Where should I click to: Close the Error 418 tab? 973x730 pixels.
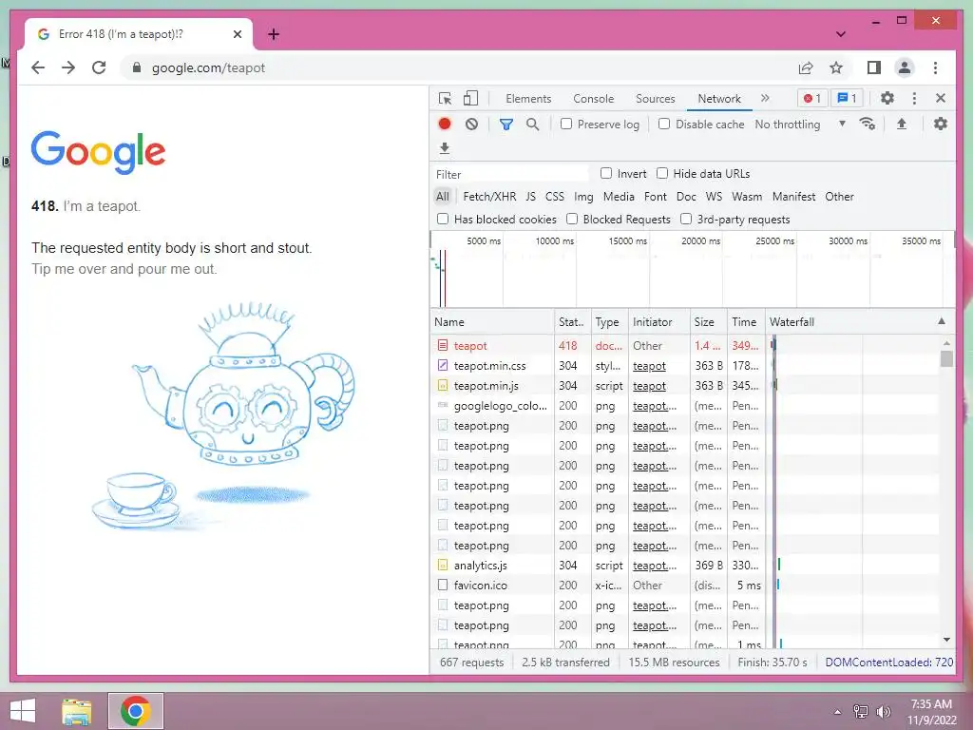237,34
